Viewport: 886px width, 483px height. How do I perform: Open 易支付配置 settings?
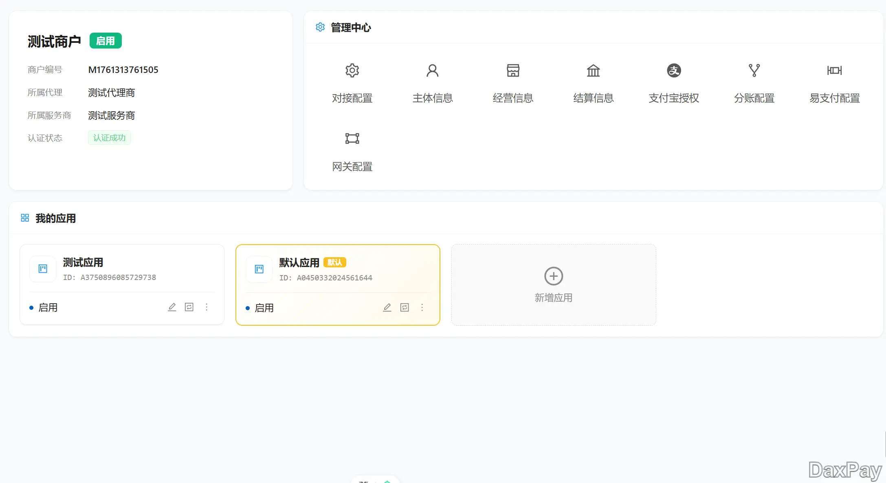[x=834, y=83]
